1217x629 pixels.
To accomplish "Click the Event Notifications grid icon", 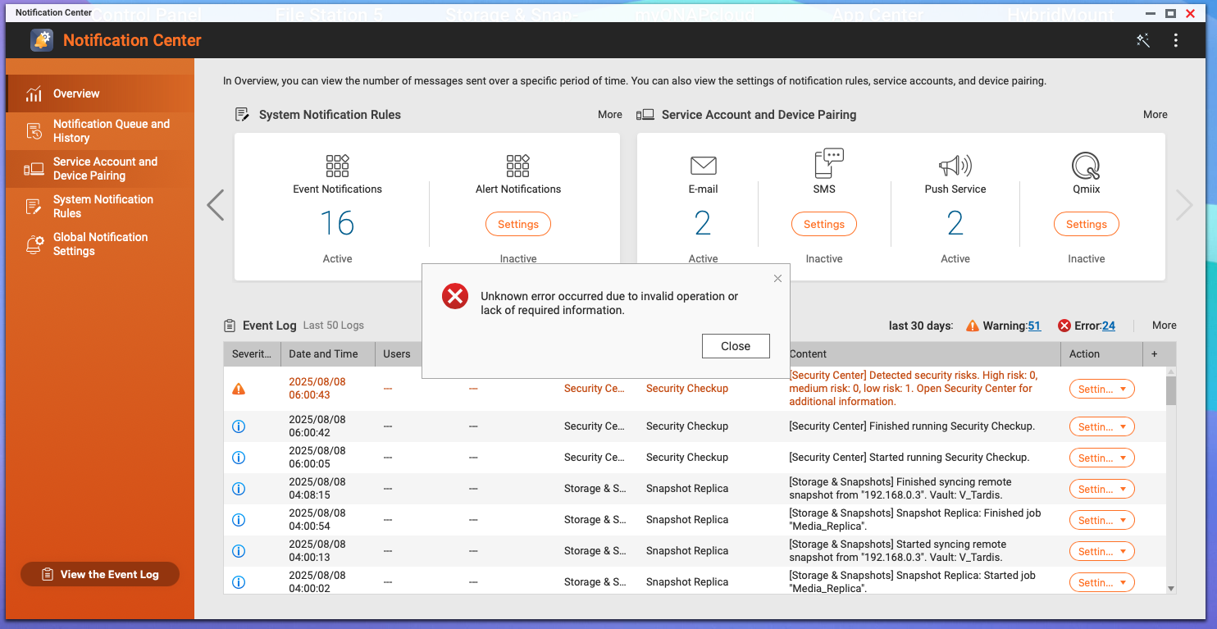I will pyautogui.click(x=337, y=166).
